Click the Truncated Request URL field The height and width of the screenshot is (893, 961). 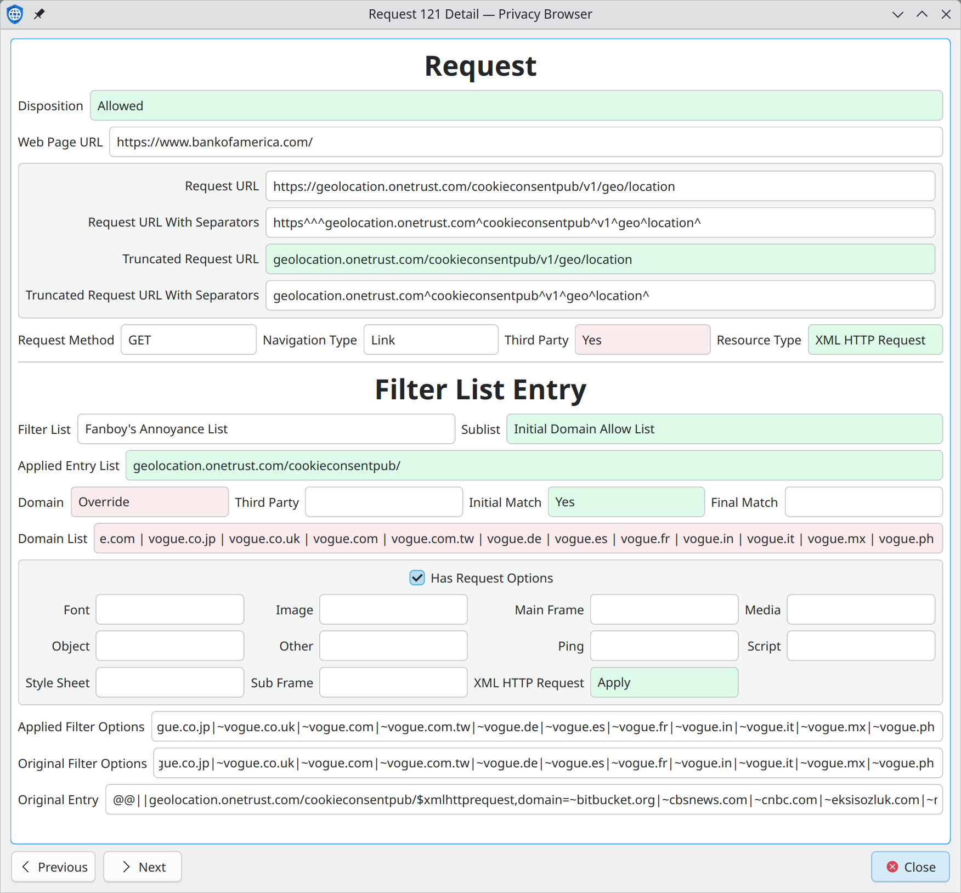click(600, 259)
